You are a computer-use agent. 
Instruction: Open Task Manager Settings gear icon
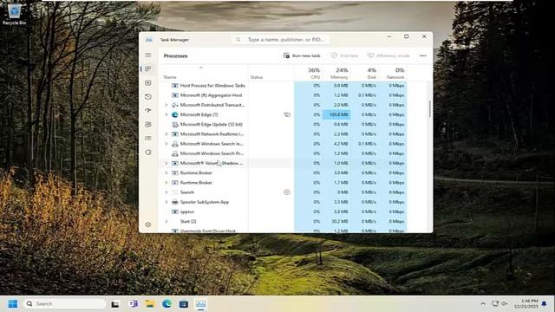coord(148,224)
